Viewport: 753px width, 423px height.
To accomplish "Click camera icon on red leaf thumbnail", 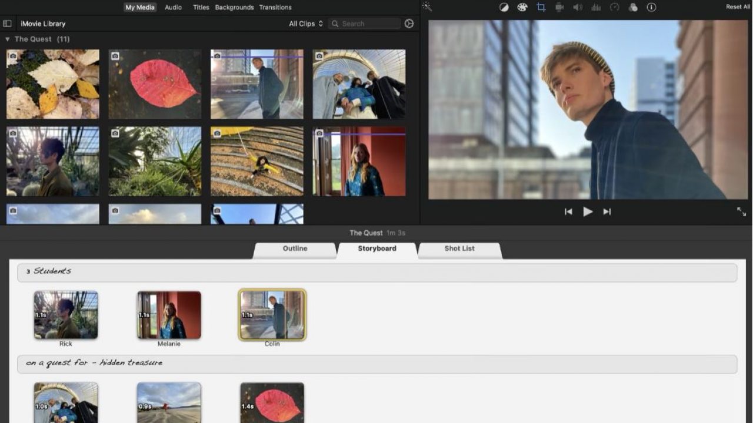I will click(115, 56).
